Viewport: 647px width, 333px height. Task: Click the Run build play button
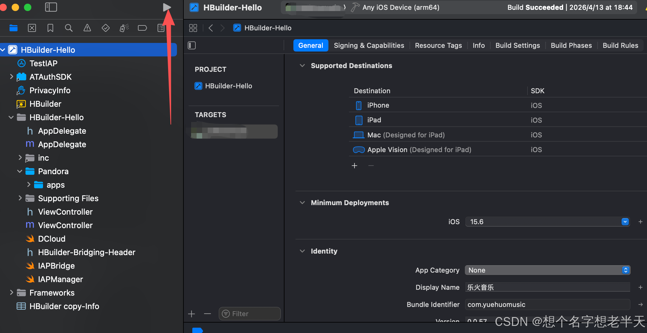pos(167,7)
